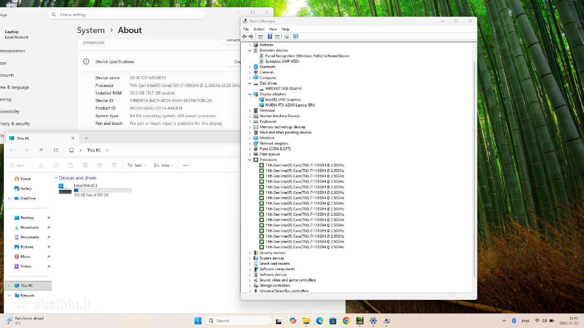
Task: Collapse the Display adapters node
Action: click(250, 94)
